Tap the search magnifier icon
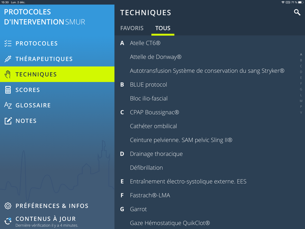305x229 pixels. tap(297, 13)
